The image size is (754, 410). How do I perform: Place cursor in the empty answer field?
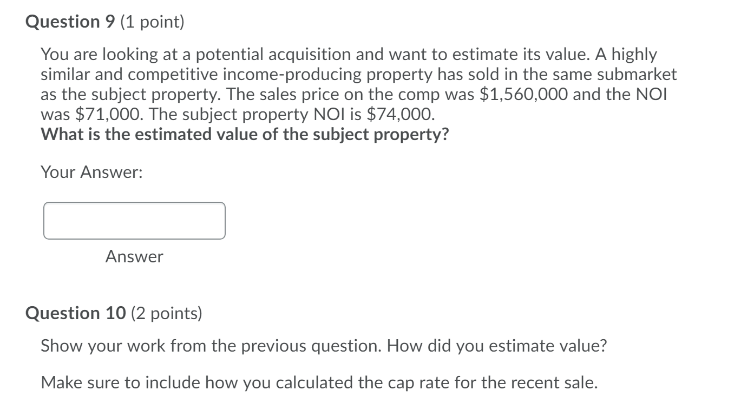134,220
